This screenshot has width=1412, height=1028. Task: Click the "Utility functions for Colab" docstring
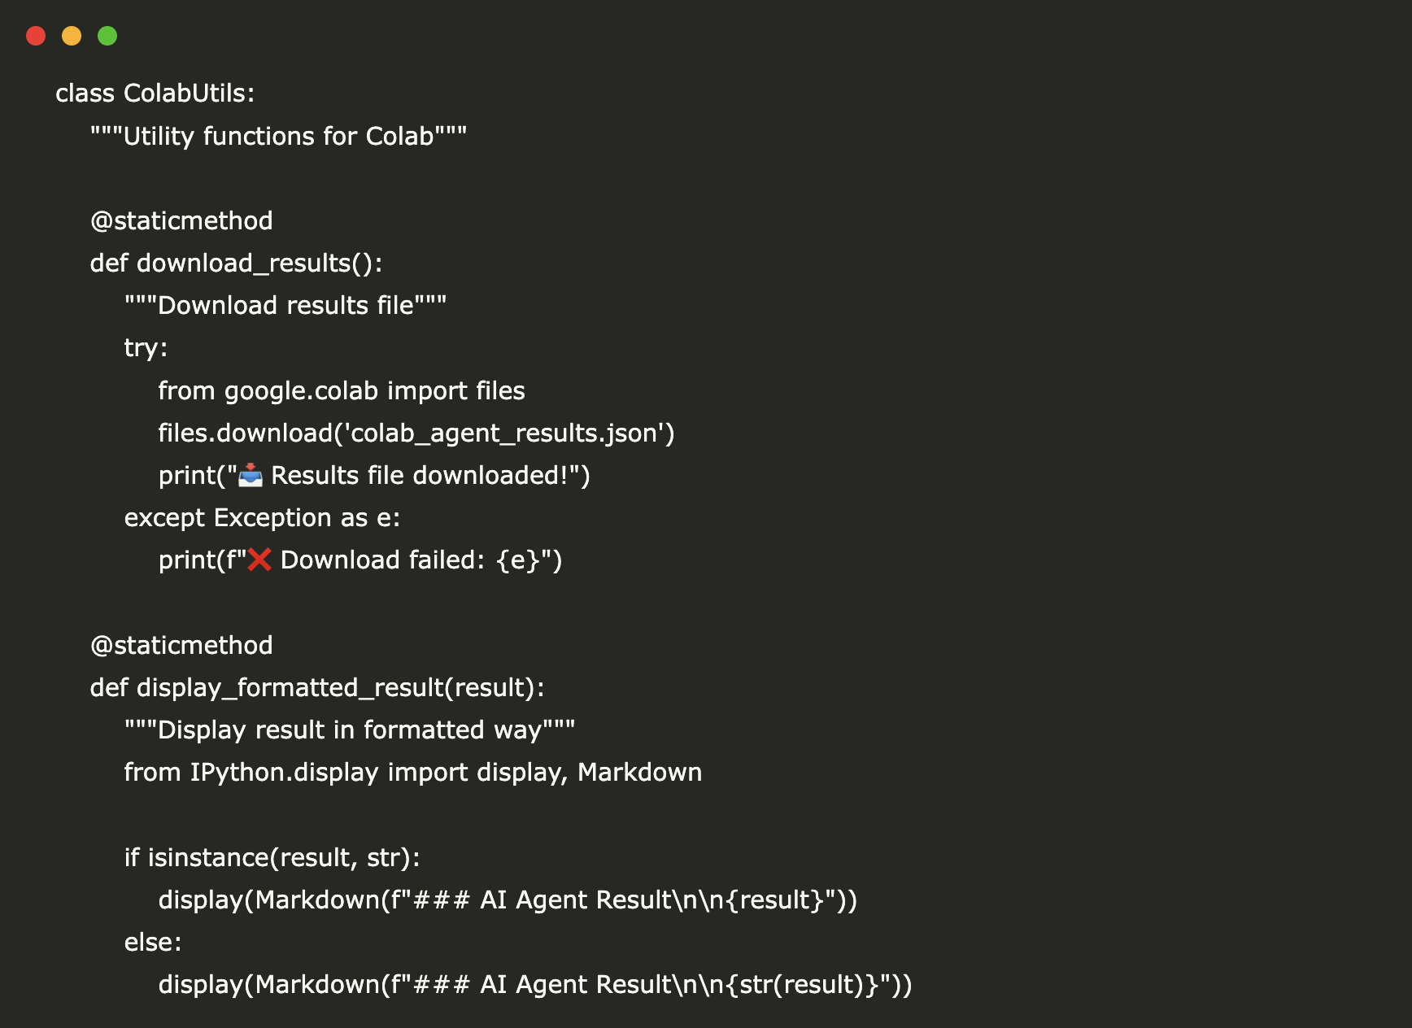tap(278, 136)
